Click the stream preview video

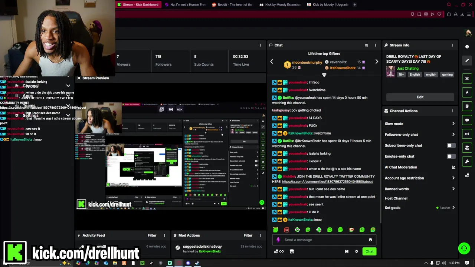tap(171, 156)
